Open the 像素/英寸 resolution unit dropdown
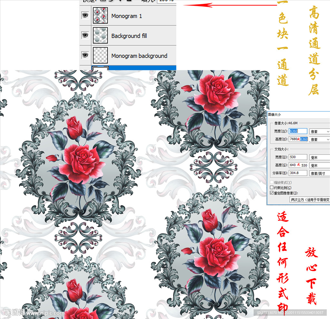The width and height of the screenshot is (330, 319). coord(319,174)
